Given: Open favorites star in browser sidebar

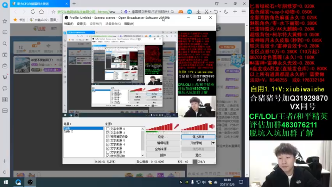Looking at the screenshot, I should coord(5,21).
